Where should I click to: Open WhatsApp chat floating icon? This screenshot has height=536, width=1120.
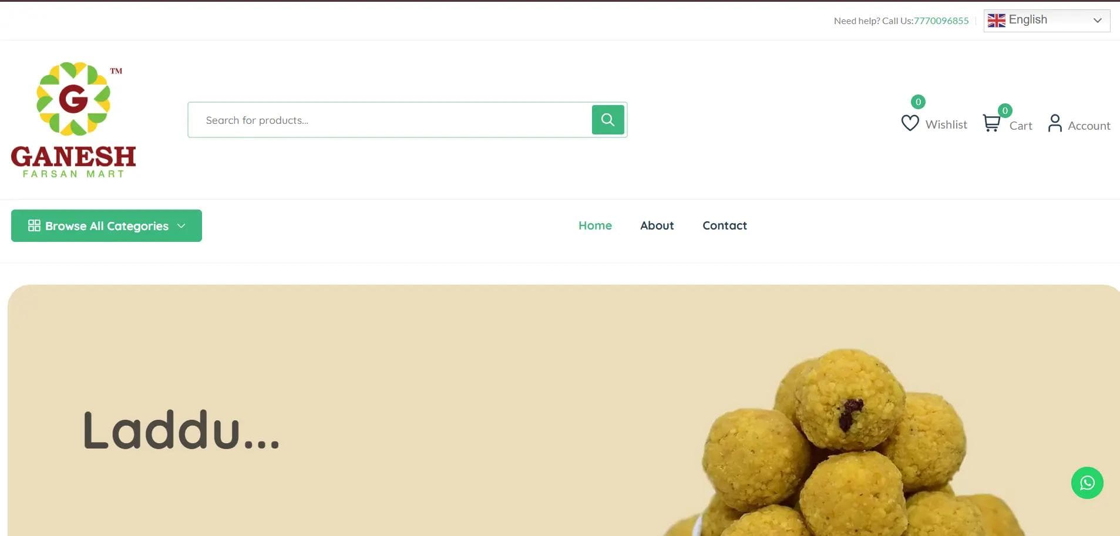pos(1087,483)
